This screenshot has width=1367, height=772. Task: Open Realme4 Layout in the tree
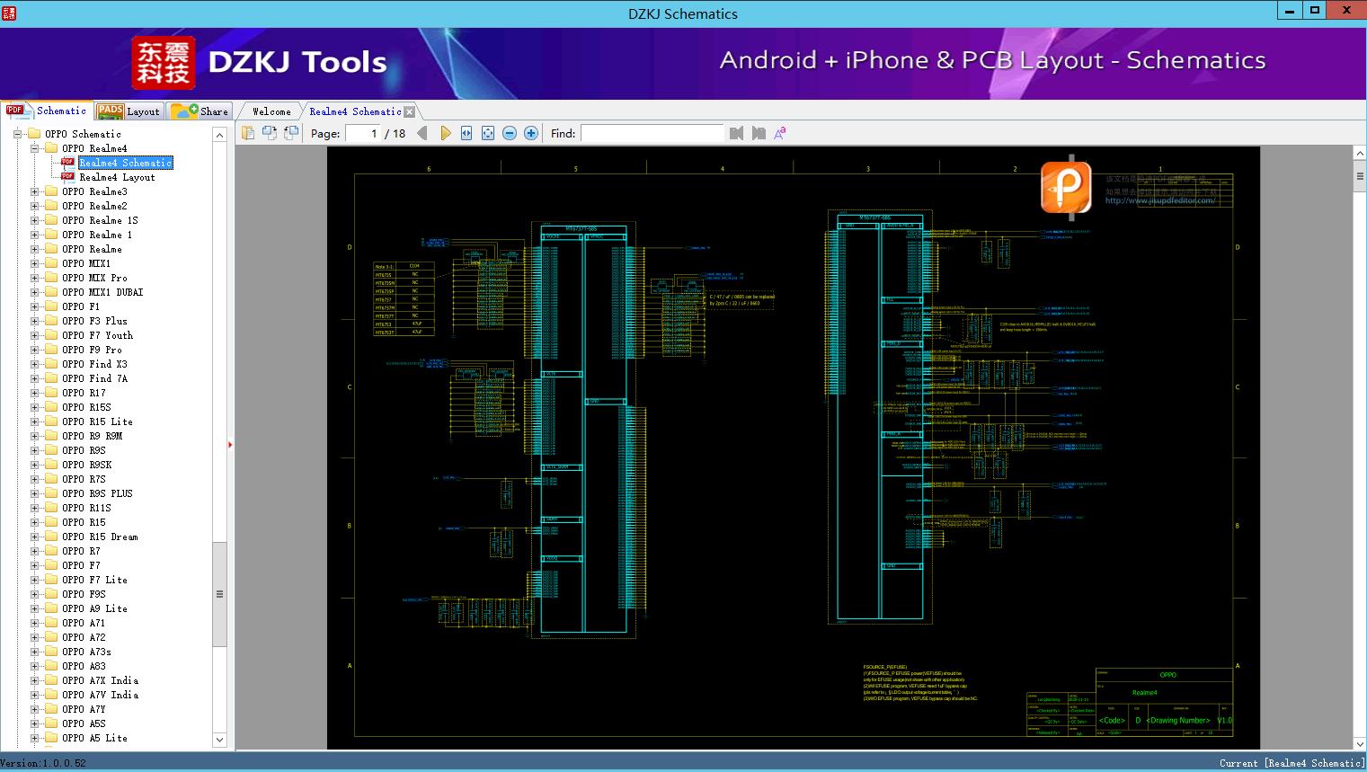(117, 177)
